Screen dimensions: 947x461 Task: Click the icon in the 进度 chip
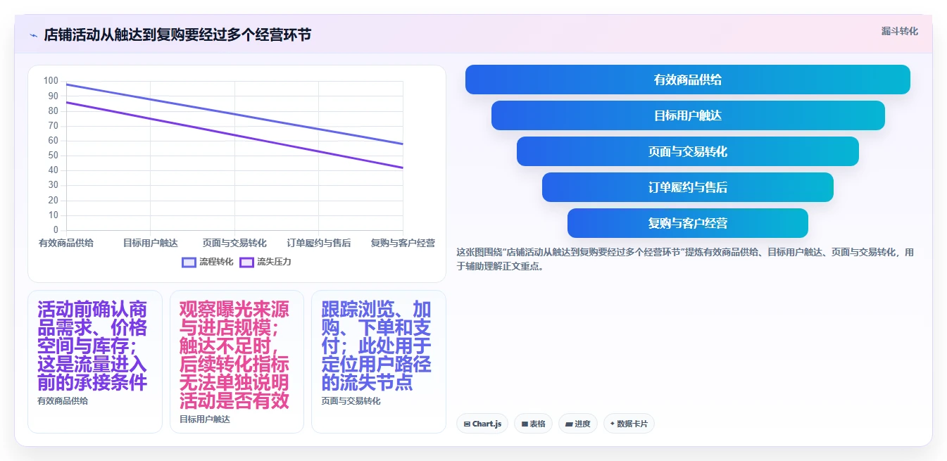coord(569,424)
